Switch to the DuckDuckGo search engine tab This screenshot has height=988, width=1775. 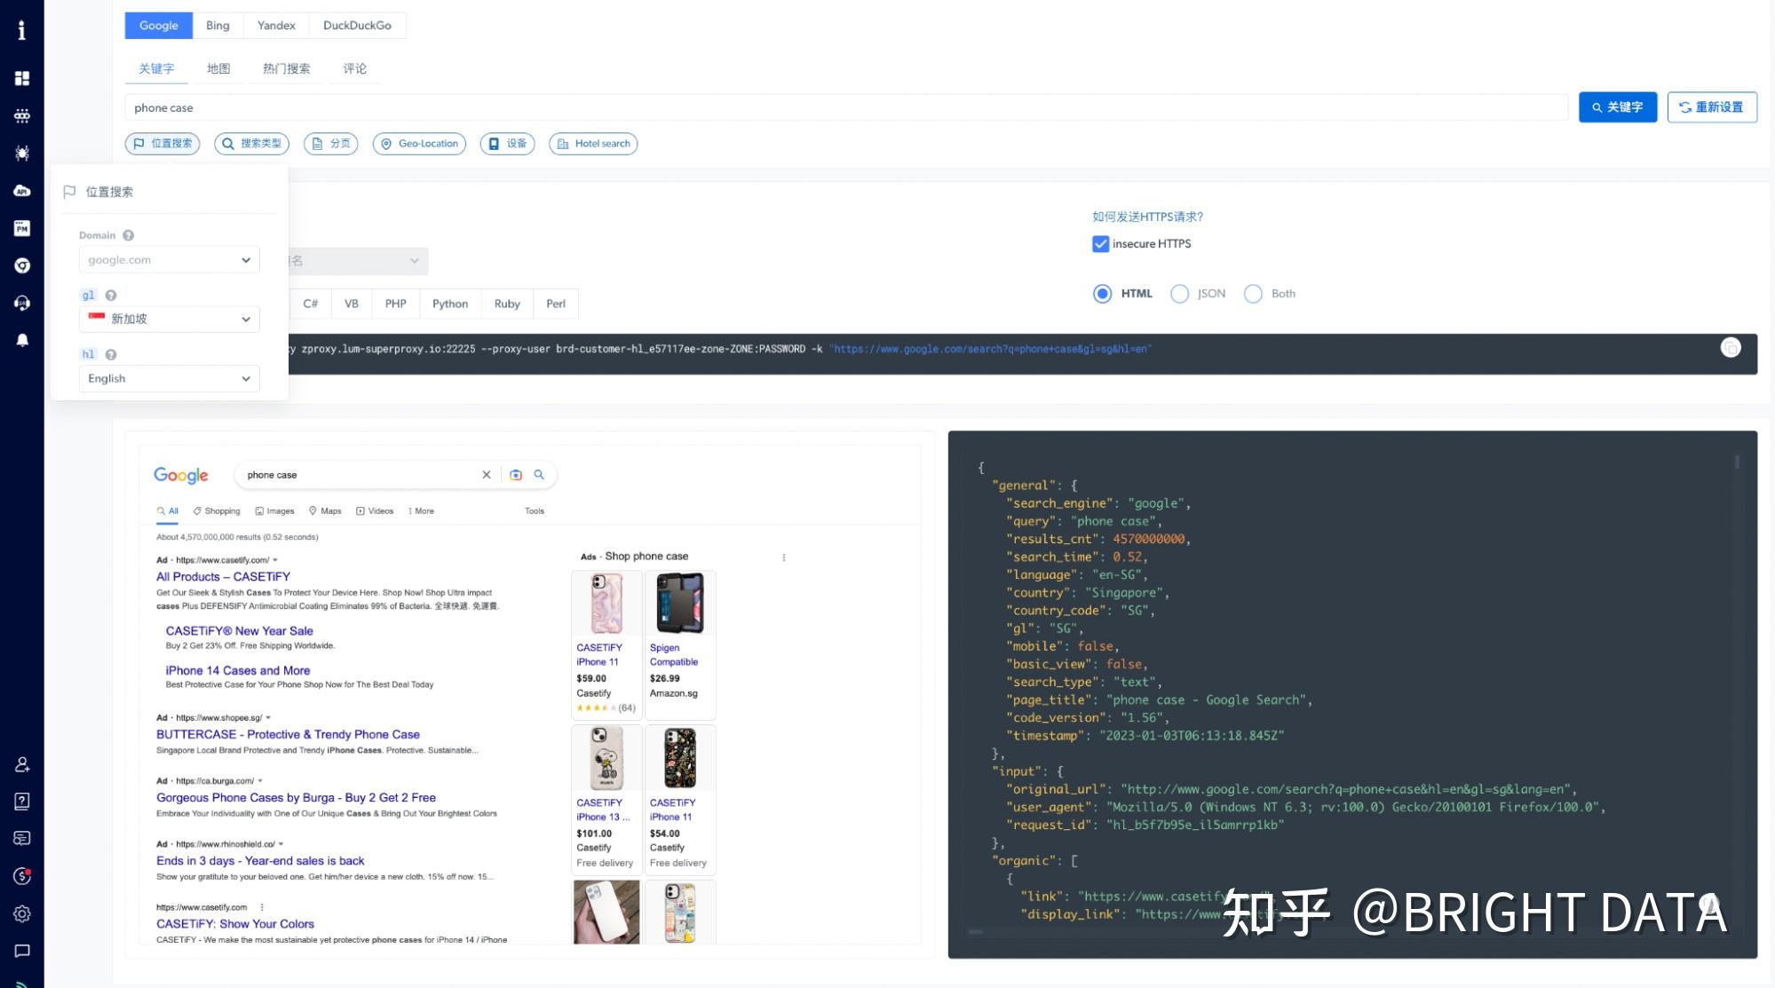tap(357, 26)
